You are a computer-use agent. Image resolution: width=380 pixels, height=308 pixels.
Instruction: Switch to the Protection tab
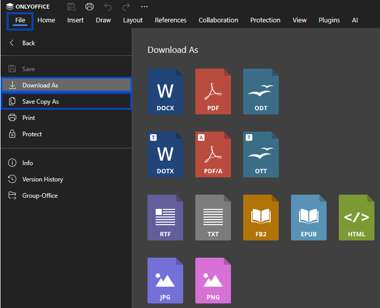click(x=266, y=20)
